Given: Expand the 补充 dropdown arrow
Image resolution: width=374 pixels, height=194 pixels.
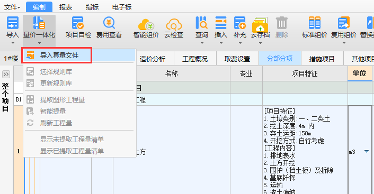Looking at the screenshot, I should [240, 43].
